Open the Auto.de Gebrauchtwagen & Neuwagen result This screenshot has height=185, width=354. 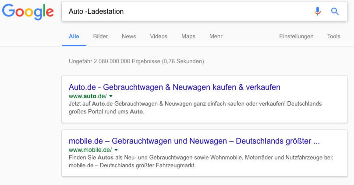tap(175, 87)
